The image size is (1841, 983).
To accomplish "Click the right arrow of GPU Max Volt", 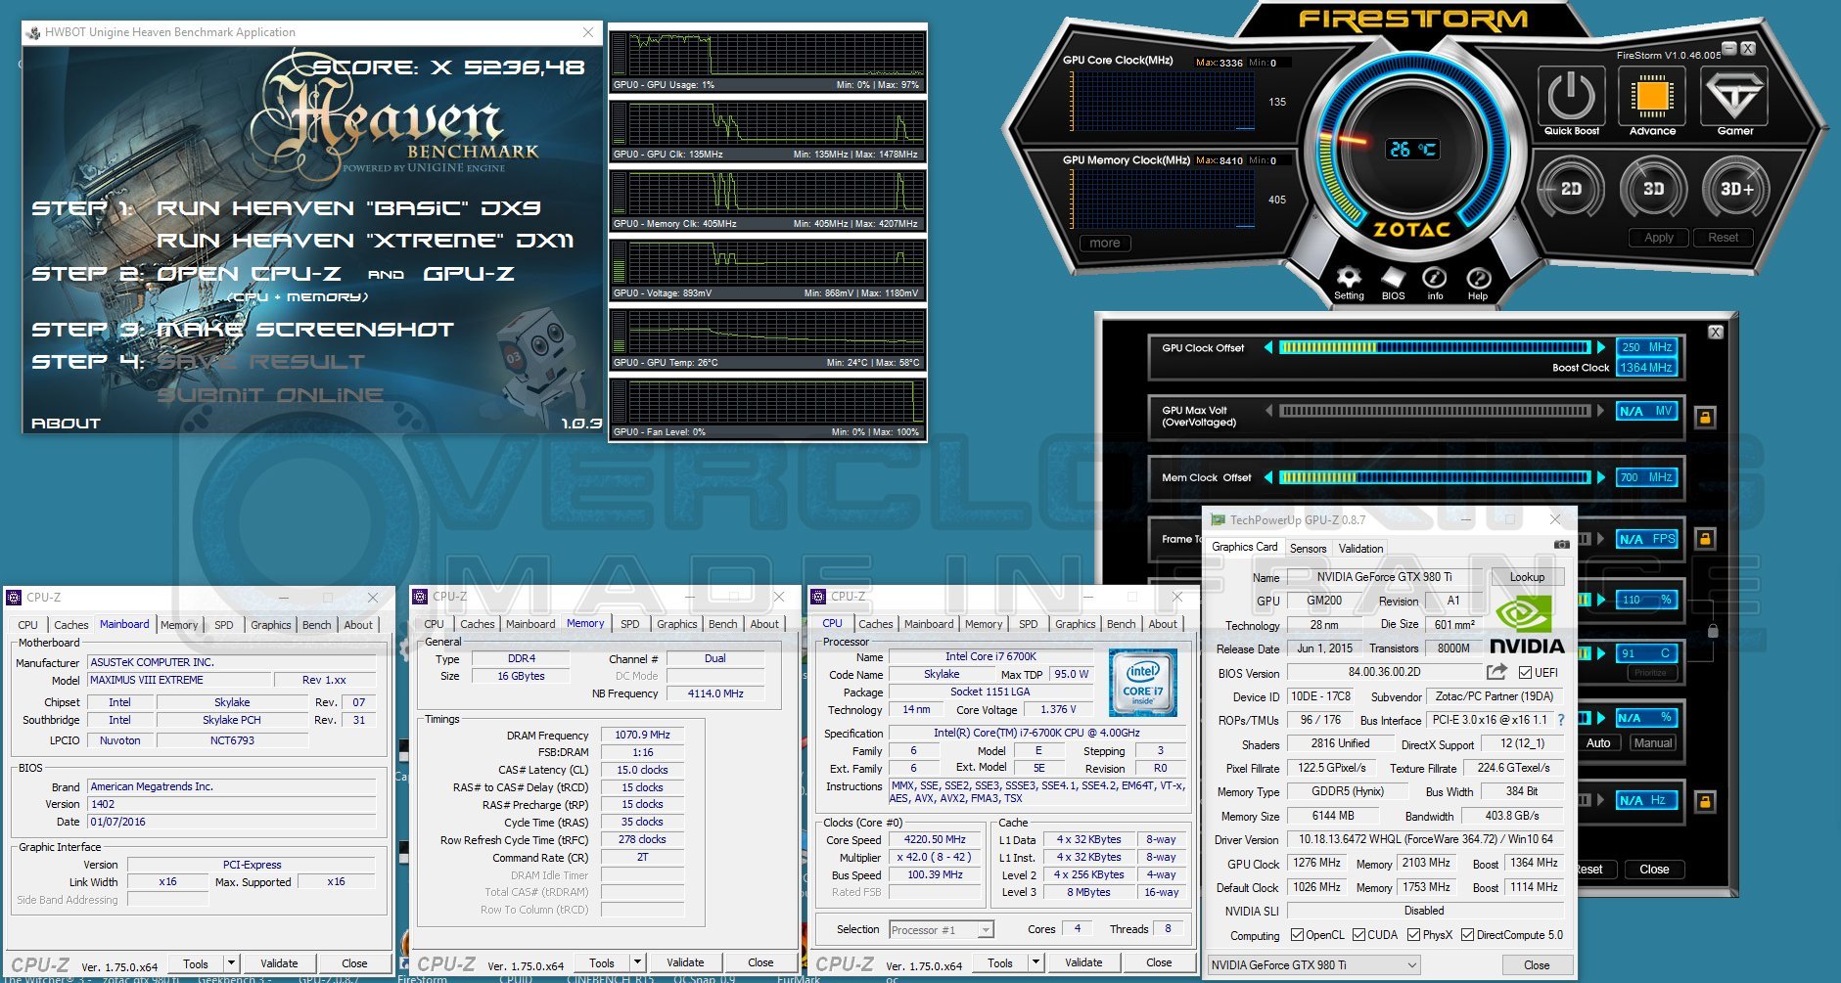I will [x=1601, y=411].
